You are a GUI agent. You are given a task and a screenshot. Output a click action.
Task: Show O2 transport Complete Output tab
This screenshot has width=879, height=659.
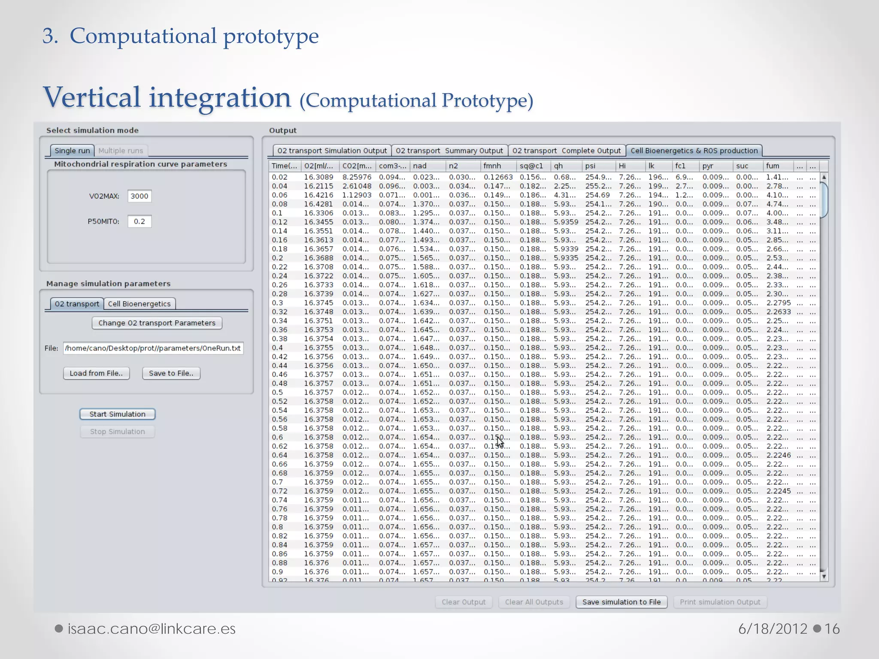pyautogui.click(x=567, y=151)
